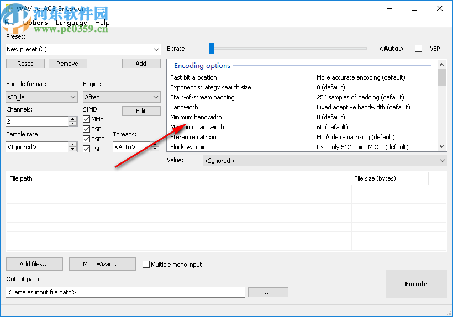The height and width of the screenshot is (317, 453).
Task: Click the browse output path button
Action: (268, 292)
